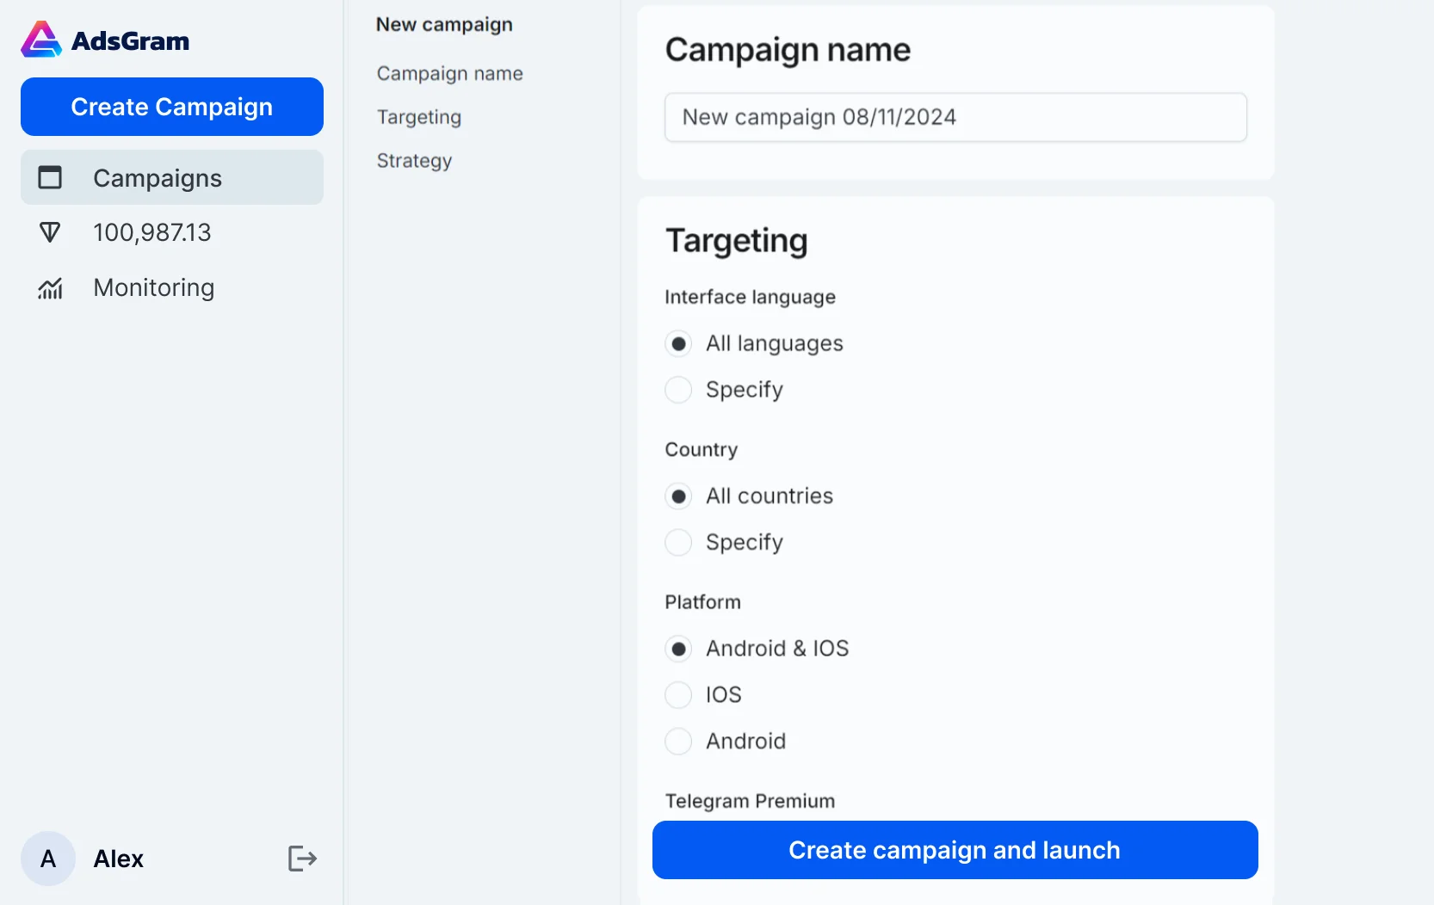Jump to Strategy section link
The height and width of the screenshot is (905, 1434).
click(x=414, y=161)
